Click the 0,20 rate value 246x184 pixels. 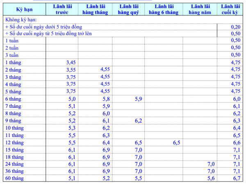236,27
